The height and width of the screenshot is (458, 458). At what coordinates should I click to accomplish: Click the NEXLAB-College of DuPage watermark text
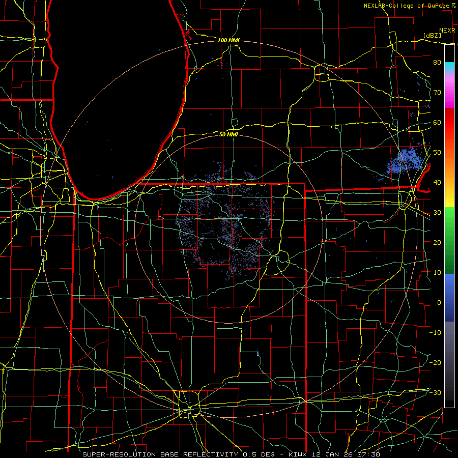click(409, 6)
